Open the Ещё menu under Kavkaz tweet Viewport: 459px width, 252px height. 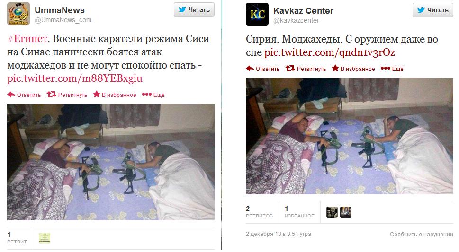pos(392,69)
